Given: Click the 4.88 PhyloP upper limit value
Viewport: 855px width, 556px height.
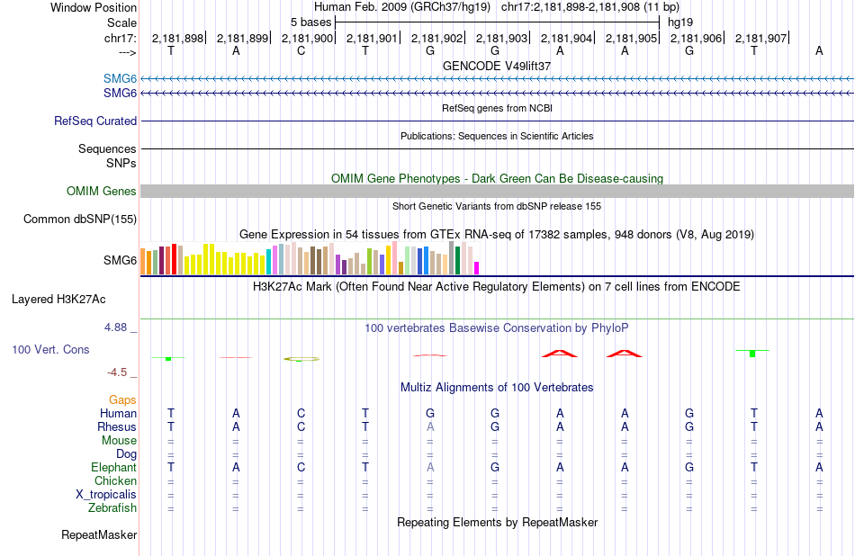Looking at the screenshot, I should click(115, 327).
